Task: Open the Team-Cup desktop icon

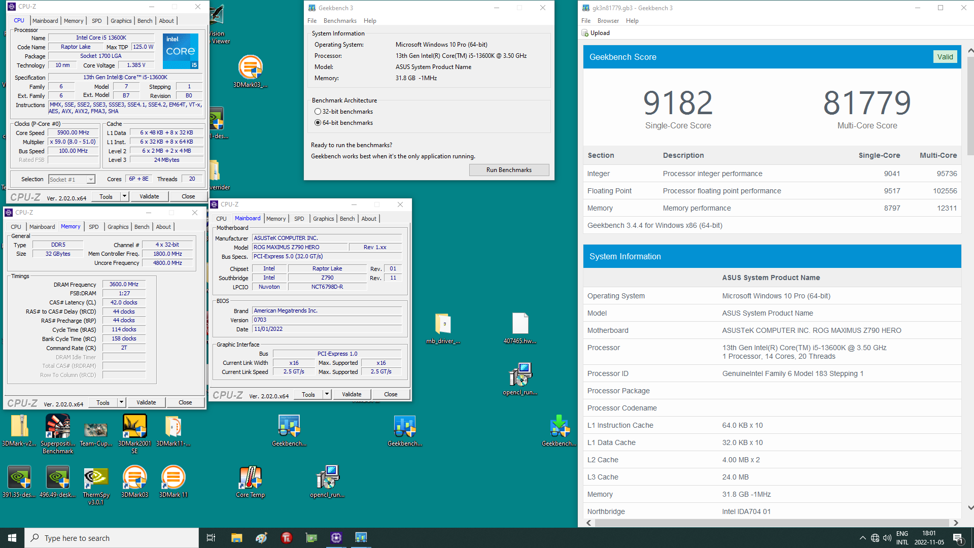Action: [96, 433]
